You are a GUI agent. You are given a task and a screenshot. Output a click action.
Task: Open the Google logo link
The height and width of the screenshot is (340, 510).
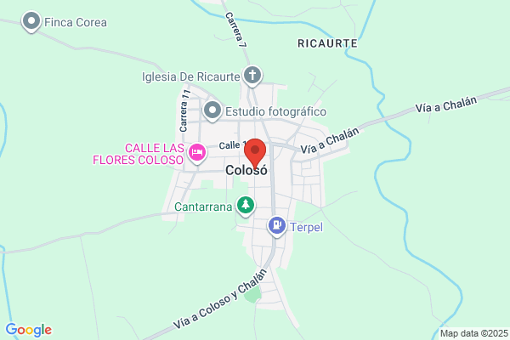[x=29, y=330]
